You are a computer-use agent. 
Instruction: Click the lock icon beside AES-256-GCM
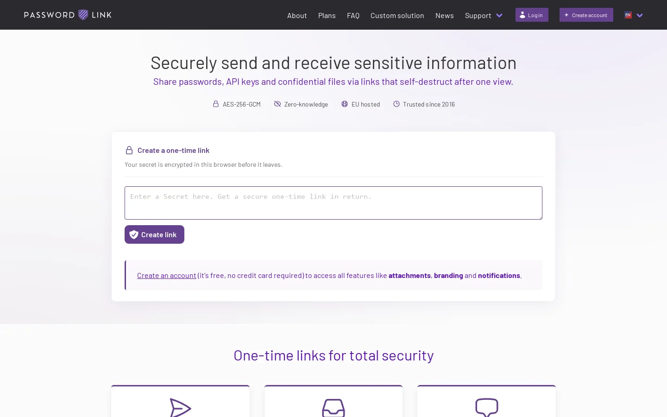click(x=216, y=104)
